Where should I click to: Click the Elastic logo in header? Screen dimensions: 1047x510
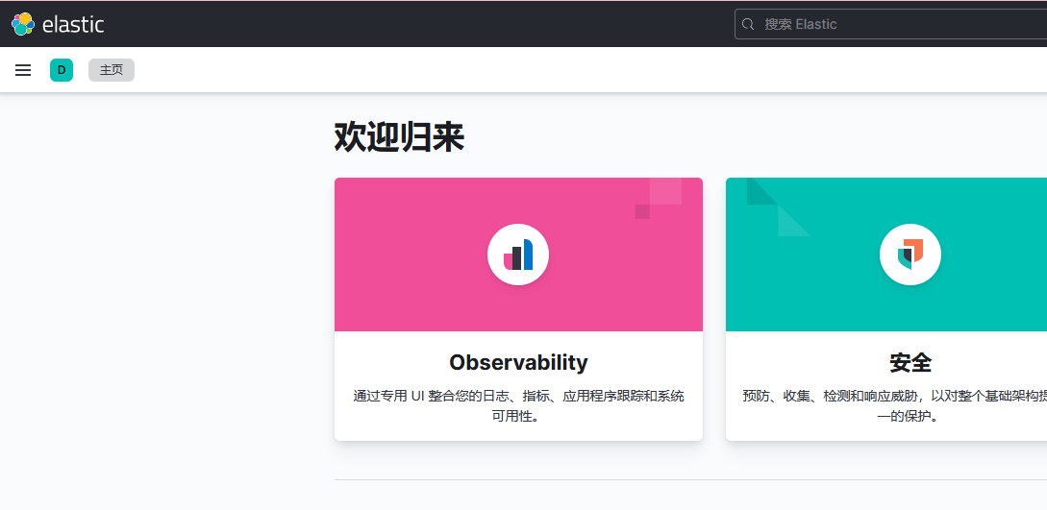click(x=58, y=24)
